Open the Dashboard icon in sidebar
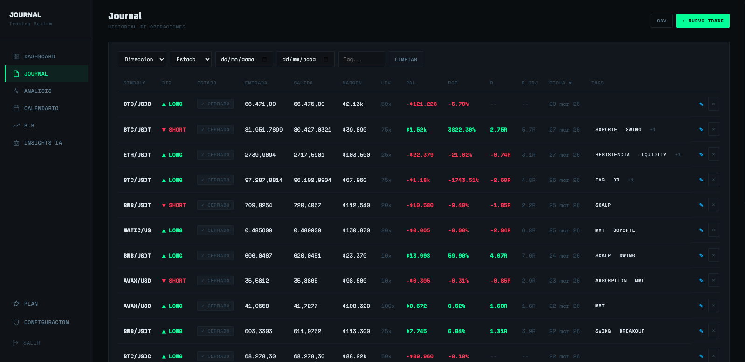The height and width of the screenshot is (362, 745). click(16, 56)
